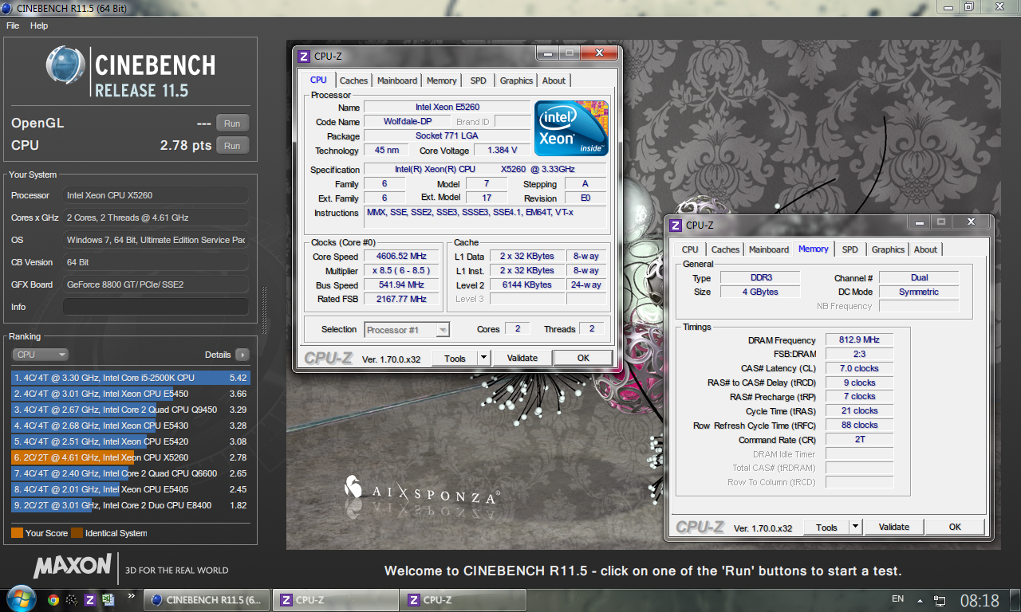Expand Tools dropdown arrow in Memory window
Screen dimensions: 1021x612
click(855, 527)
